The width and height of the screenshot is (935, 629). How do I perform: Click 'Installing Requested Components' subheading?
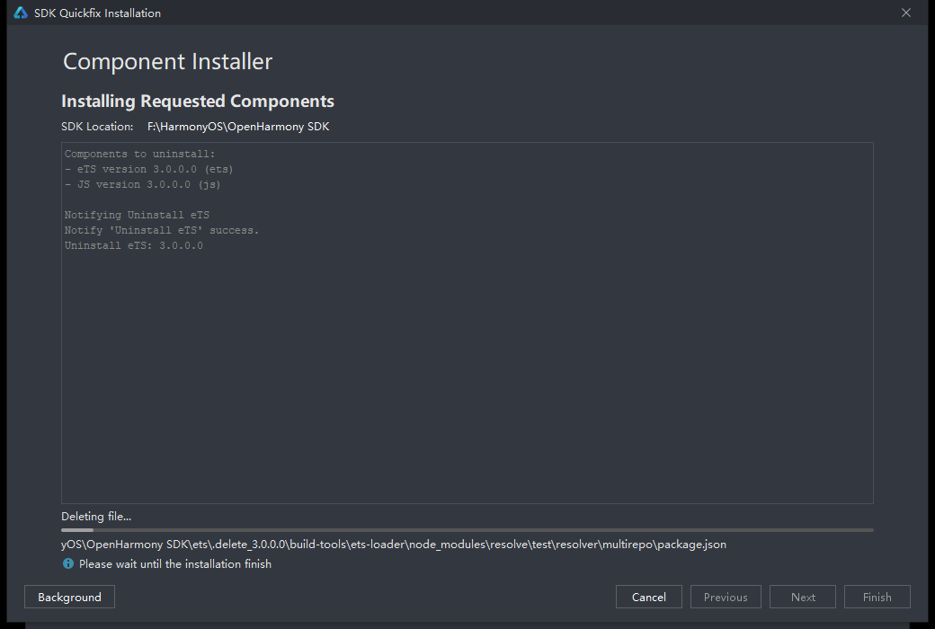[x=198, y=102]
